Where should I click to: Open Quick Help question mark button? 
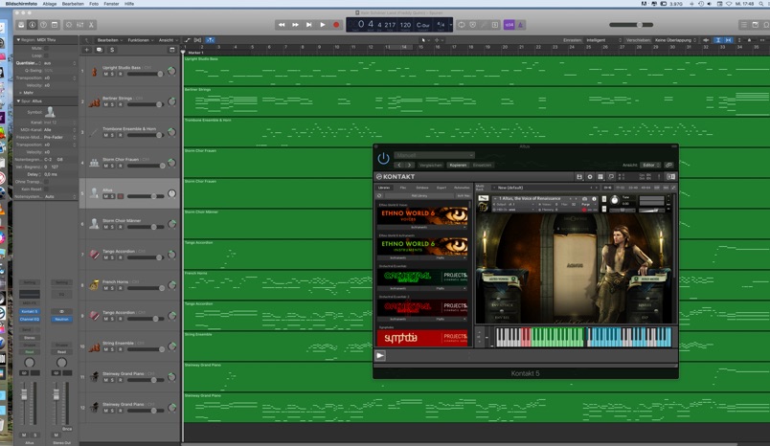tap(44, 25)
